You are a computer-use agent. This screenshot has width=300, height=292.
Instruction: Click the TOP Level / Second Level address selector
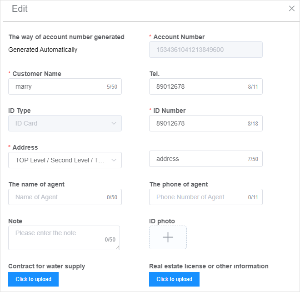click(x=65, y=160)
